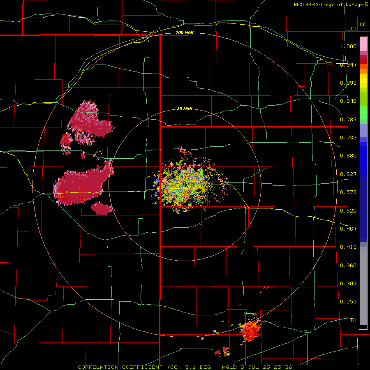Click the black radar site dot inside the clutter
Screen dimensions: 370x370
click(185, 185)
